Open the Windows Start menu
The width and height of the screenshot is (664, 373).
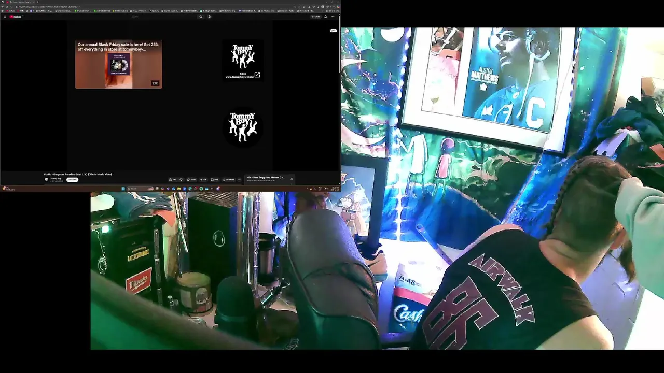123,189
